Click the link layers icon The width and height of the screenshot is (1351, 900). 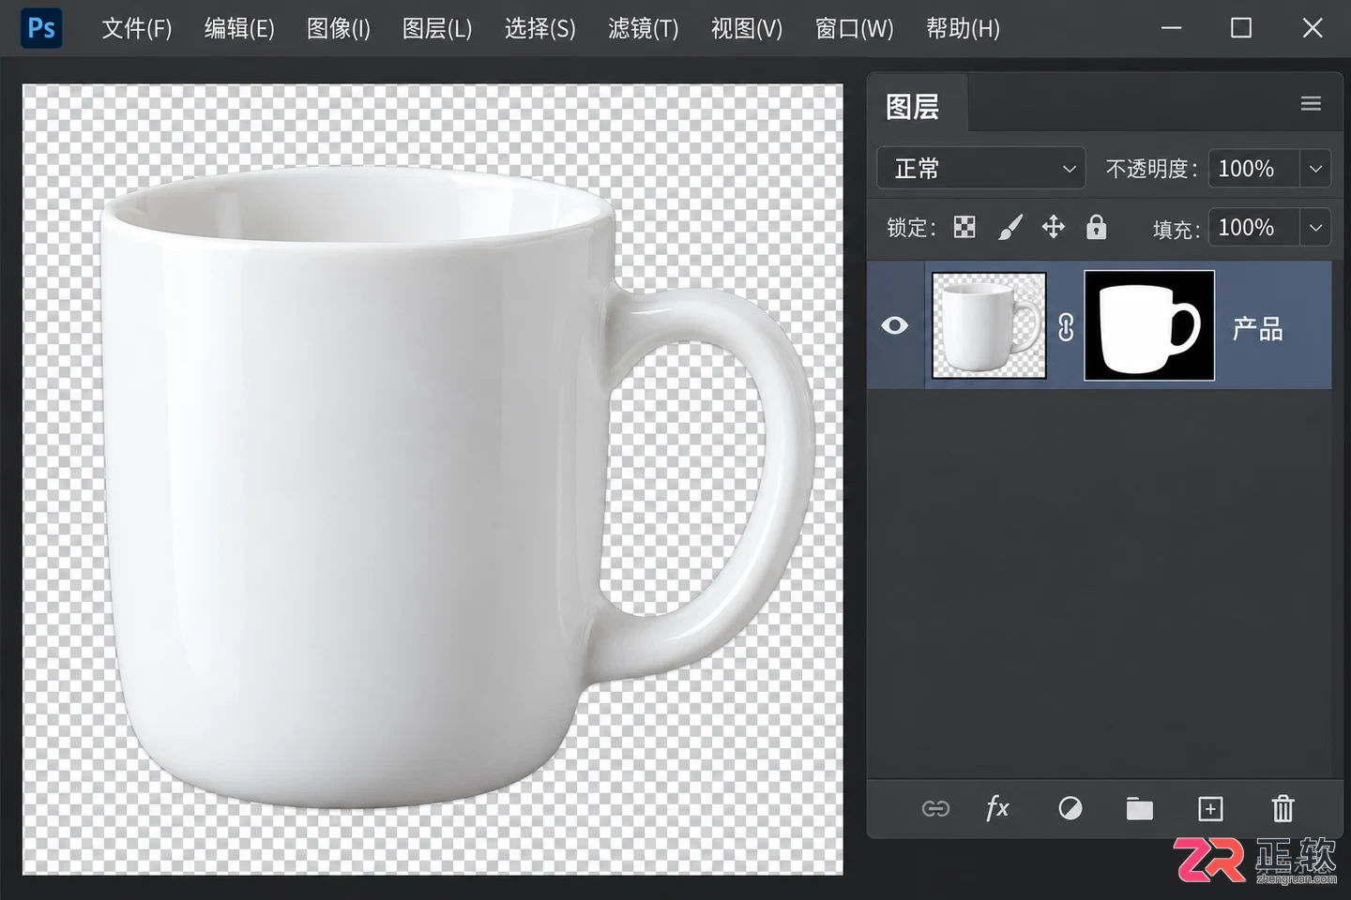(935, 808)
